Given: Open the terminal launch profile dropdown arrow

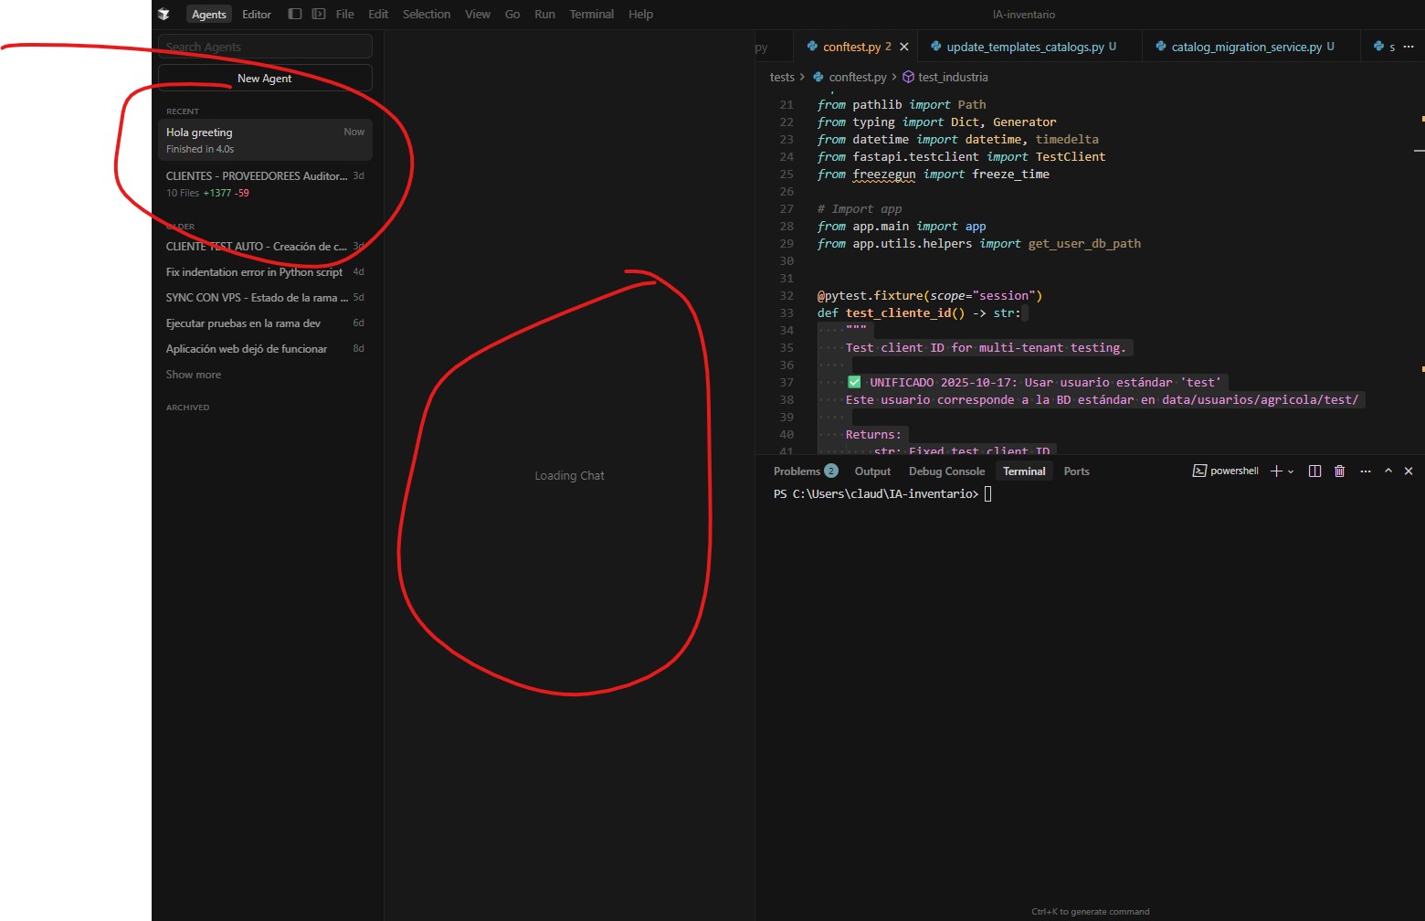Looking at the screenshot, I should tap(1291, 471).
